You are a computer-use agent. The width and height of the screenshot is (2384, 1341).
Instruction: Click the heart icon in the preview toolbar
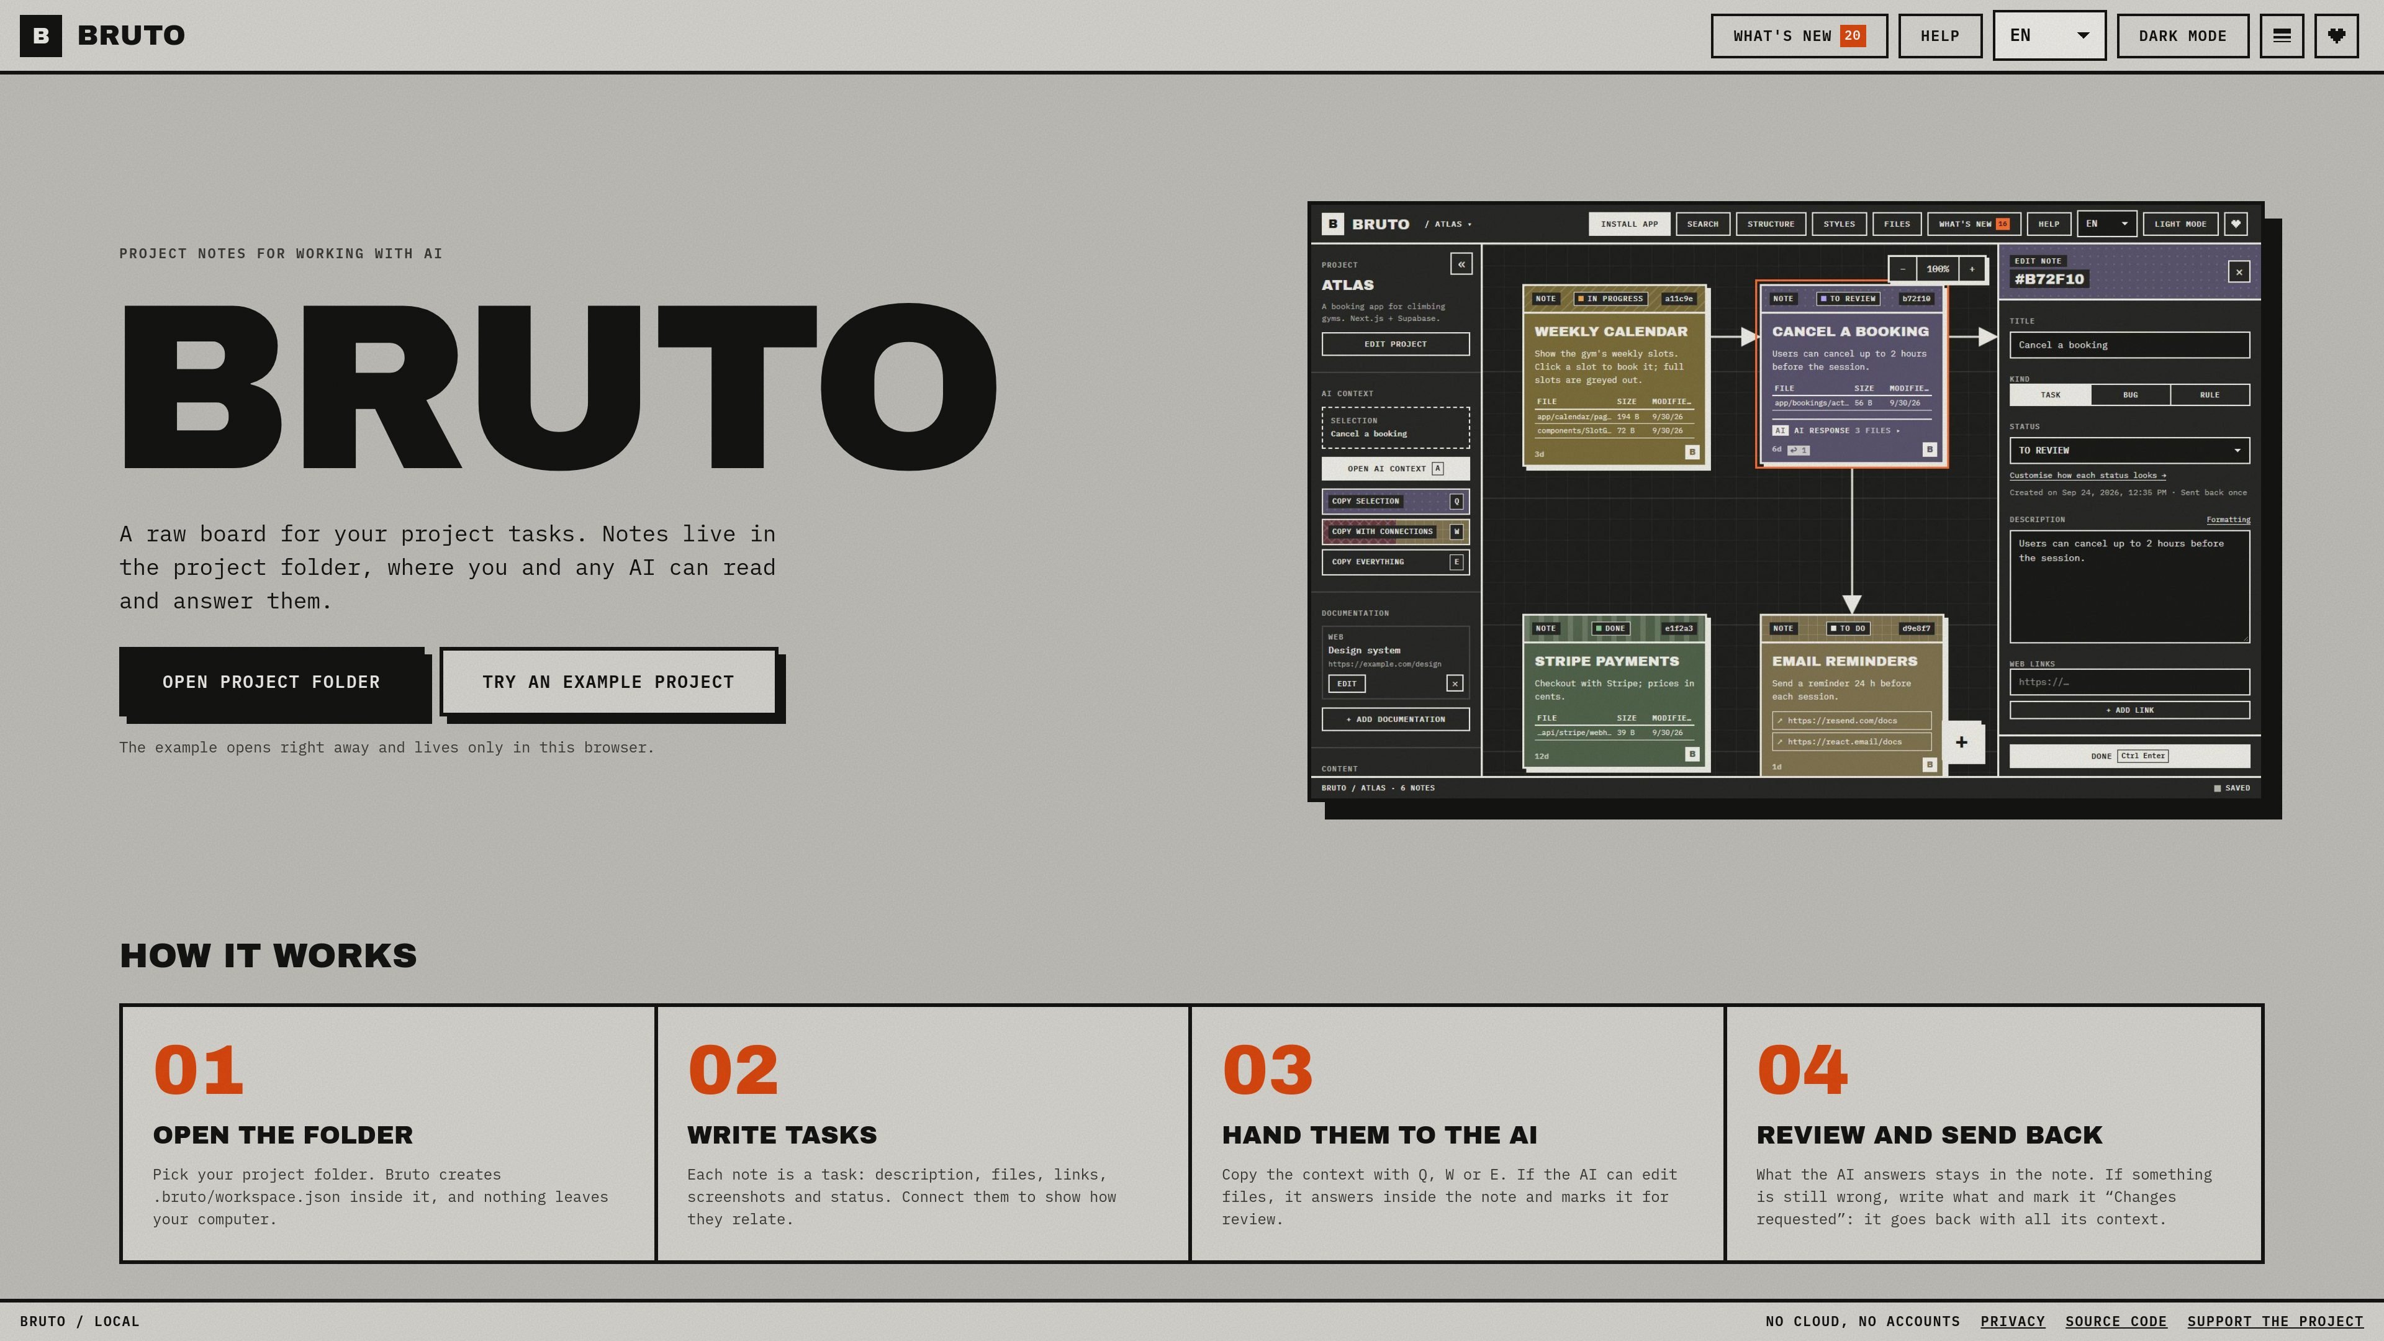2236,224
